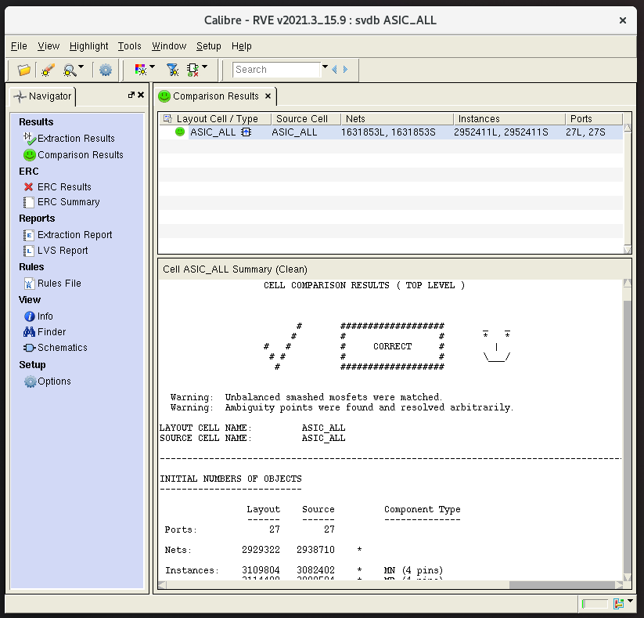
Task: Close the Navigator panel
Action: [141, 95]
